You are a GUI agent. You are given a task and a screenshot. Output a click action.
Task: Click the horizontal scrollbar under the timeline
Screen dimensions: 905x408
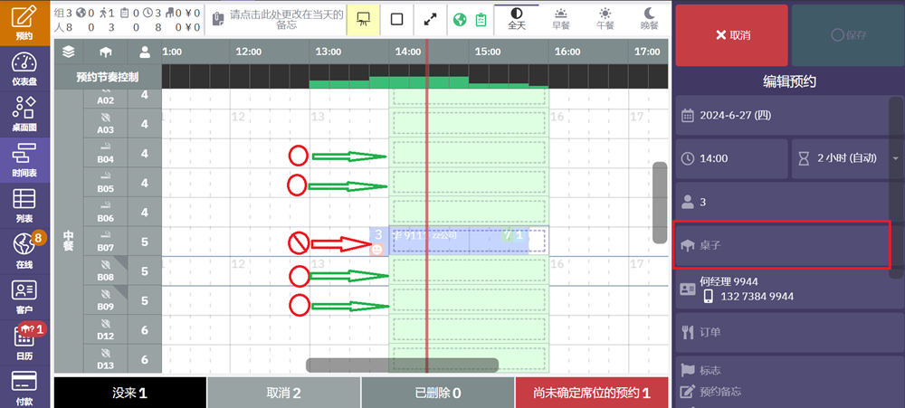[x=402, y=365]
